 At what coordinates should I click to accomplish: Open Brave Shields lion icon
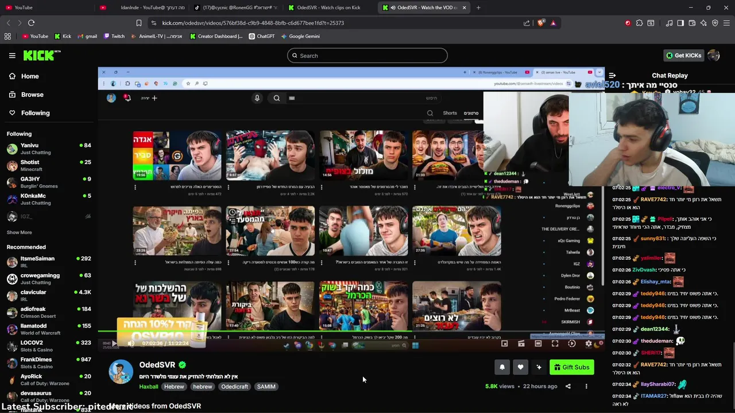coord(541,23)
